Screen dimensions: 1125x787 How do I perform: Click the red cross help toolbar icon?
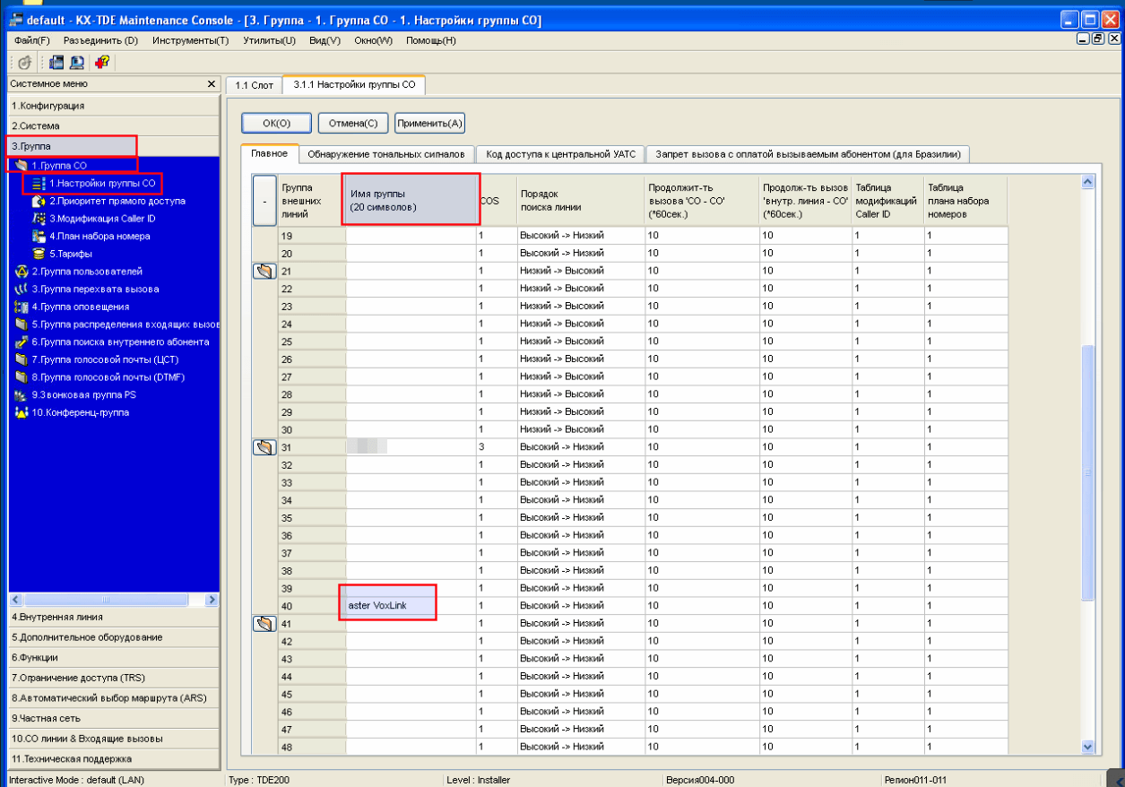coord(101,62)
